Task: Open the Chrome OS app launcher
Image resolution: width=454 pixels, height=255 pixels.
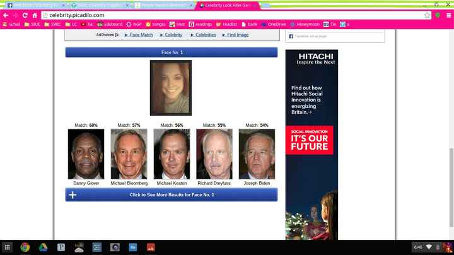Action: pos(7,247)
